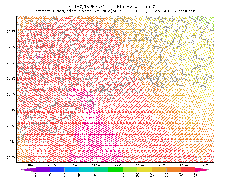This screenshot has height=178, width=231.
Task: Click the purple arrow at the colorbar's left end
Action: pyautogui.click(x=28, y=170)
